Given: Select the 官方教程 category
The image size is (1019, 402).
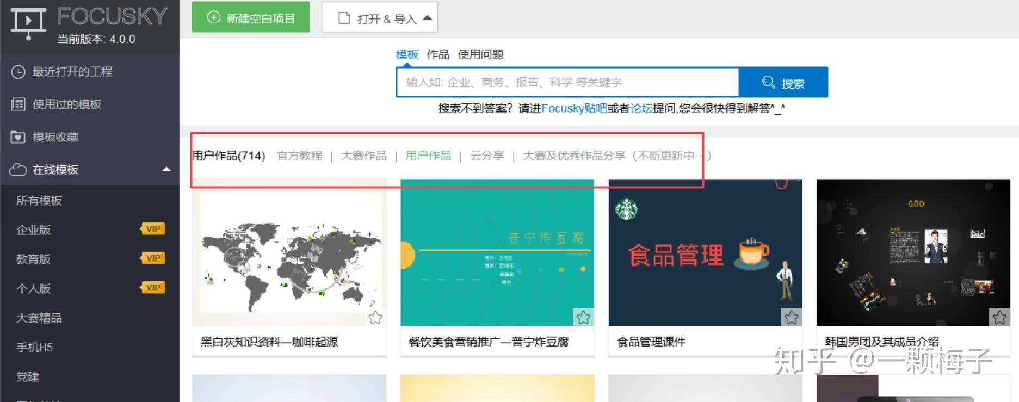Looking at the screenshot, I should [x=300, y=156].
